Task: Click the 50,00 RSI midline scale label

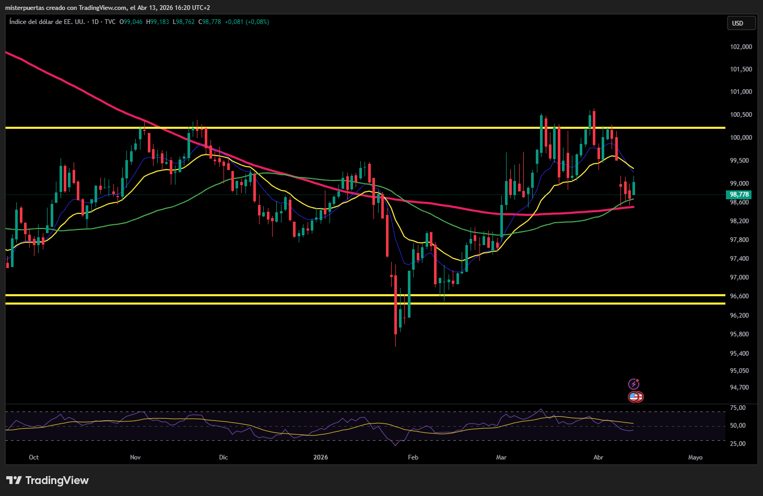Action: click(x=737, y=426)
